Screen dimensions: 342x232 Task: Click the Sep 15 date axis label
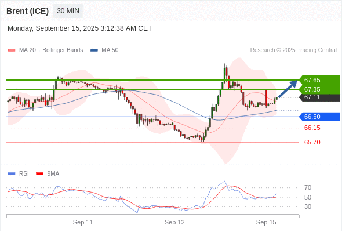(266, 222)
